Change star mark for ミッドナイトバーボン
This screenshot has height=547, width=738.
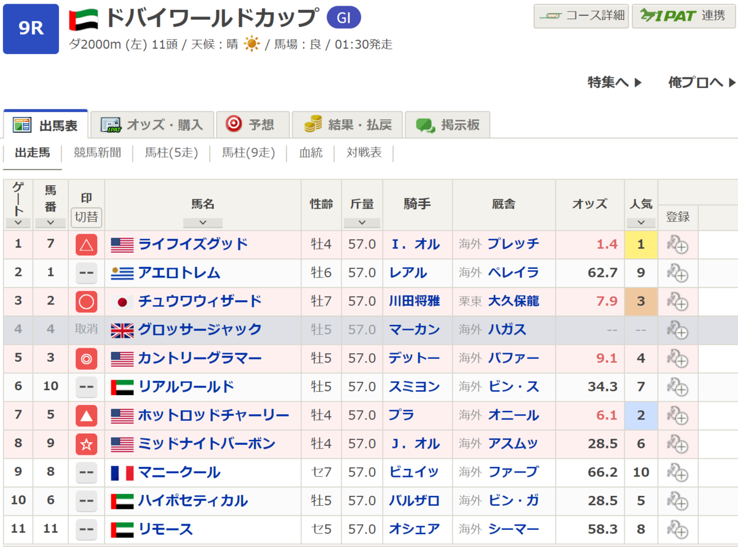click(87, 444)
